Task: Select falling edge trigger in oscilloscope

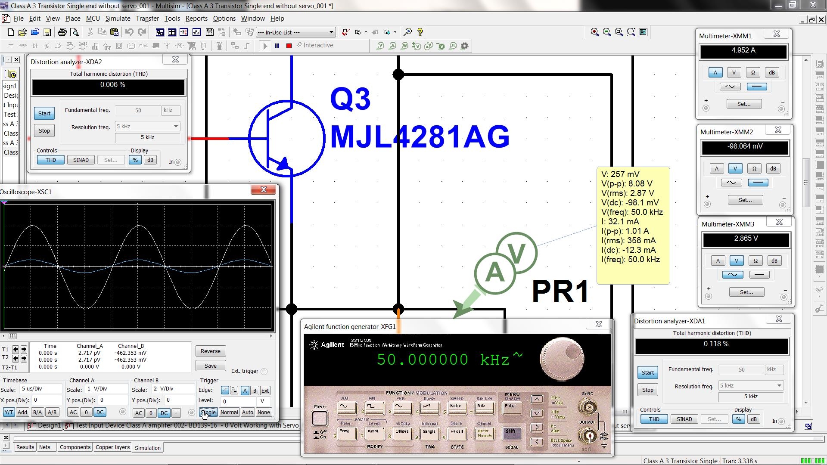Action: click(234, 390)
